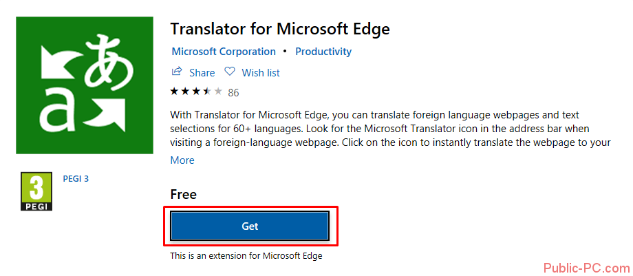Click the empty fifth rating star

[x=218, y=92]
